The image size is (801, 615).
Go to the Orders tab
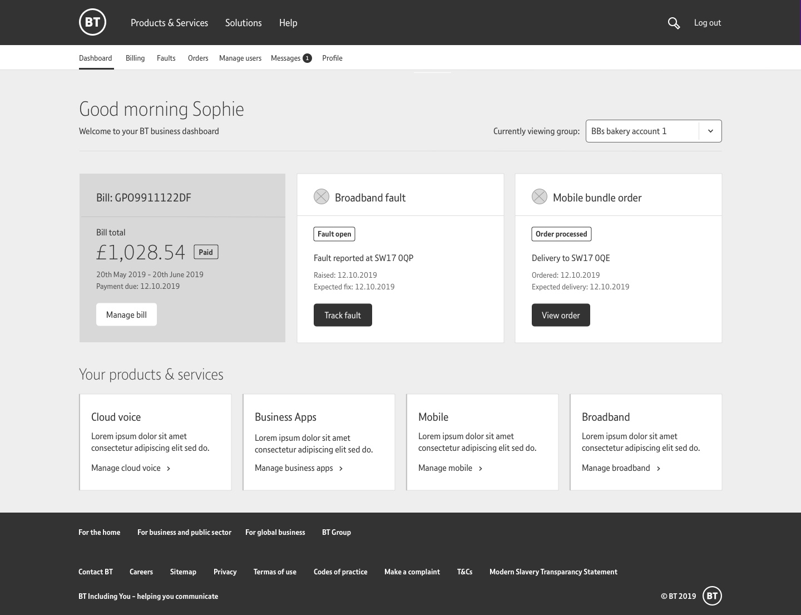198,58
